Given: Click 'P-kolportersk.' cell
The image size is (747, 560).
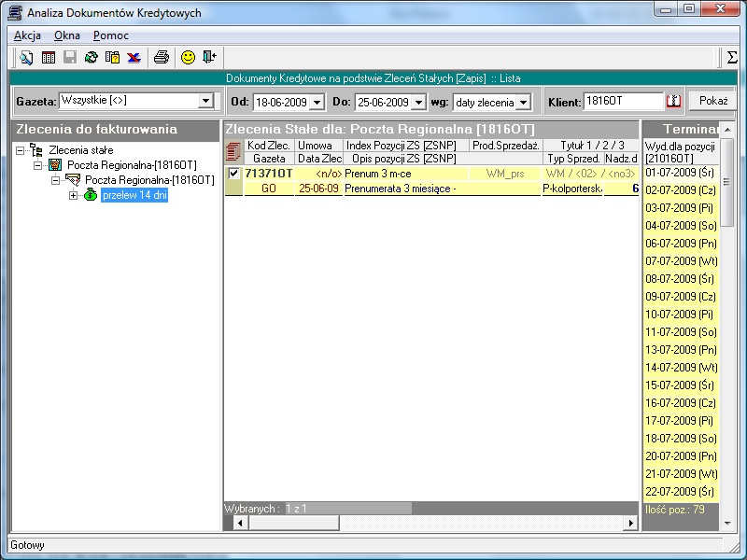Looking at the screenshot, I should [572, 189].
